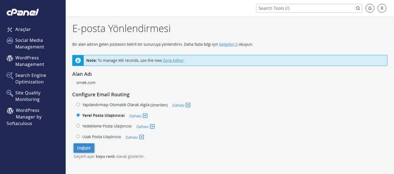The height and width of the screenshot is (174, 394).
Task: Select Yerel Posta Ulaştırıcısı radio button
Action: tap(78, 115)
